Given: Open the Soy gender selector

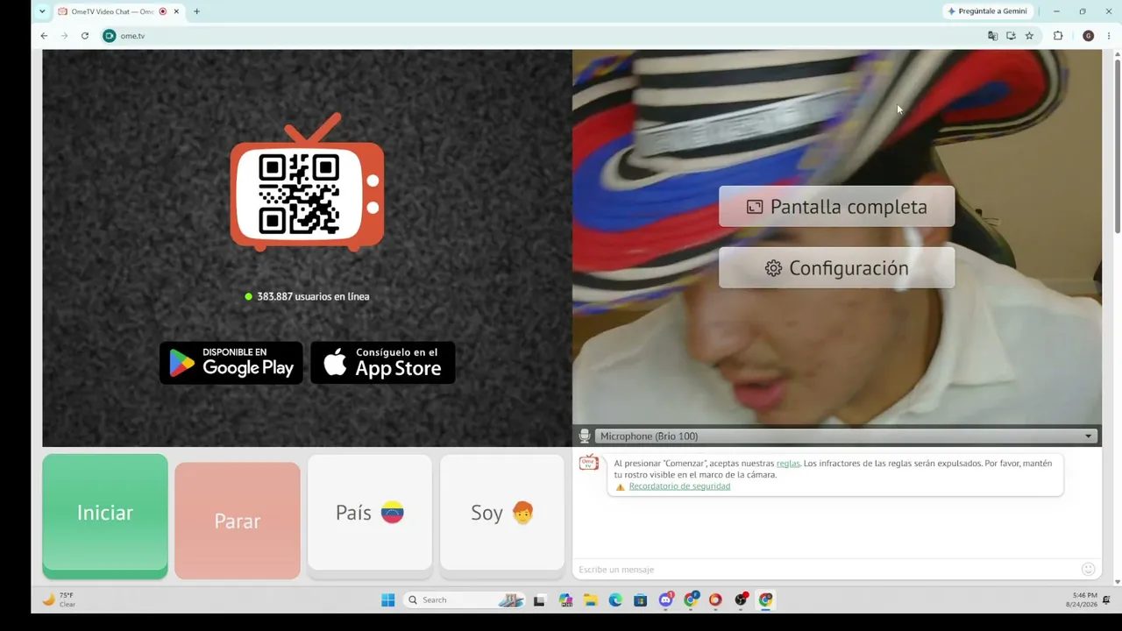Looking at the screenshot, I should click(x=502, y=513).
